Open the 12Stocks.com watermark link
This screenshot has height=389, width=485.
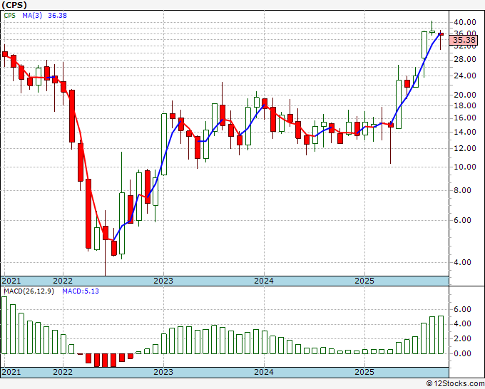point(455,384)
